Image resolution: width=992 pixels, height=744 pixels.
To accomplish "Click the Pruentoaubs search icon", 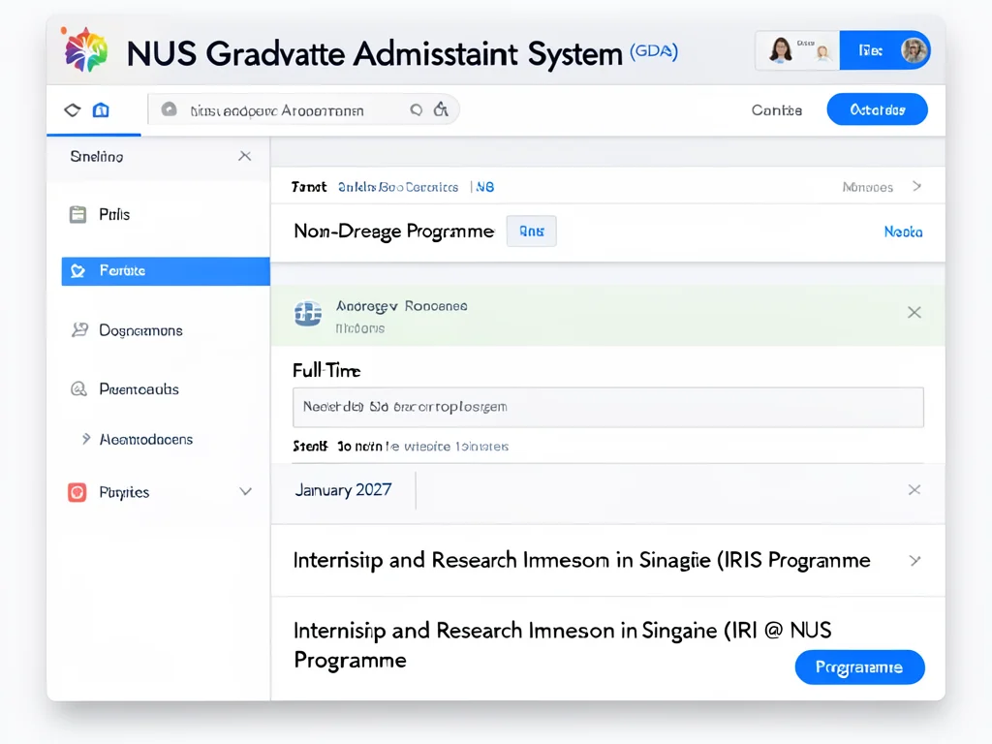I will [78, 389].
